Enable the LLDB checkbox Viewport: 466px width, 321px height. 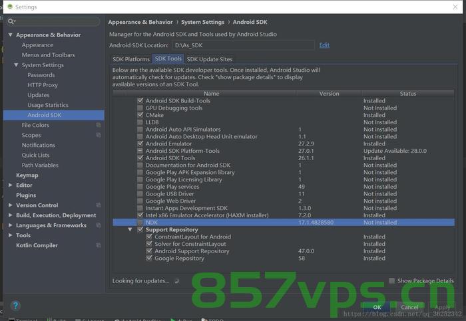tap(140, 122)
